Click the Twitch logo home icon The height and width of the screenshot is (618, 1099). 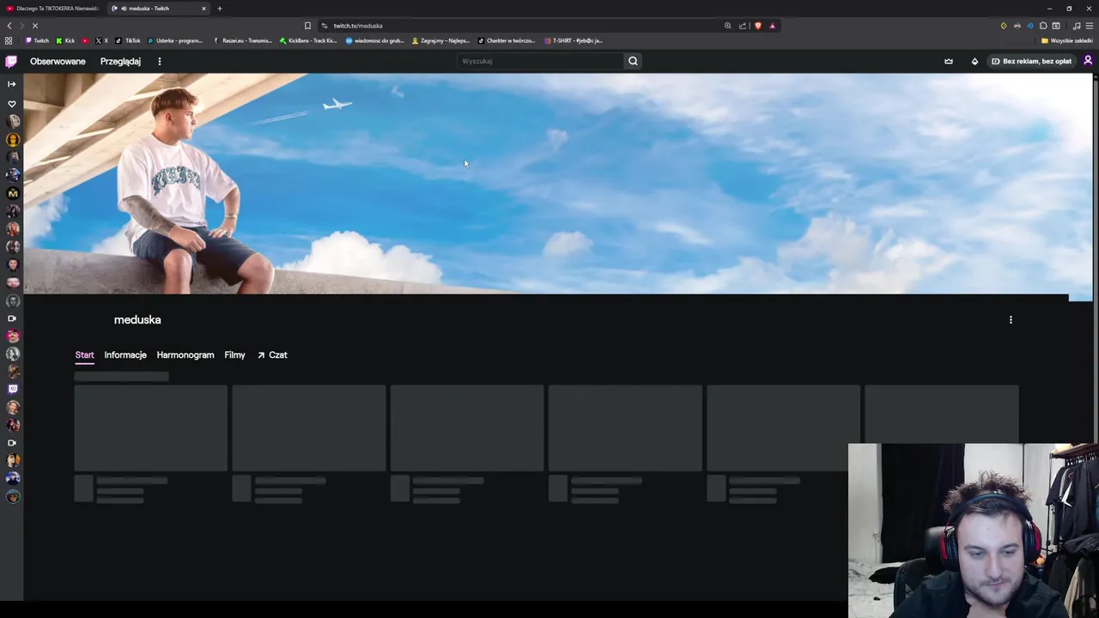11,61
